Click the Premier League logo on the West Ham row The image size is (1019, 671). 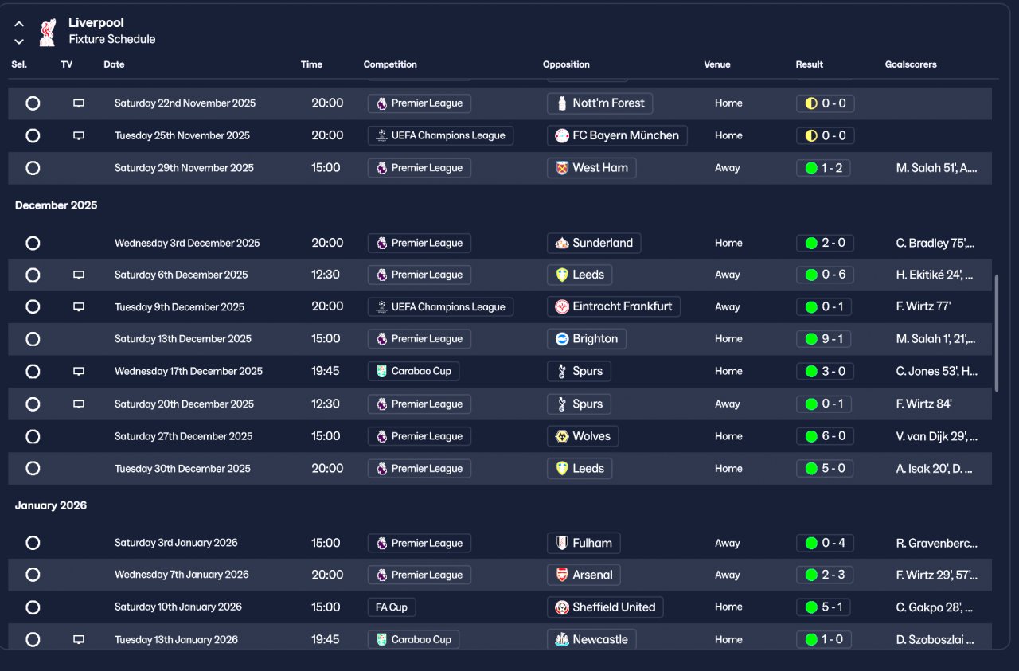[381, 168]
